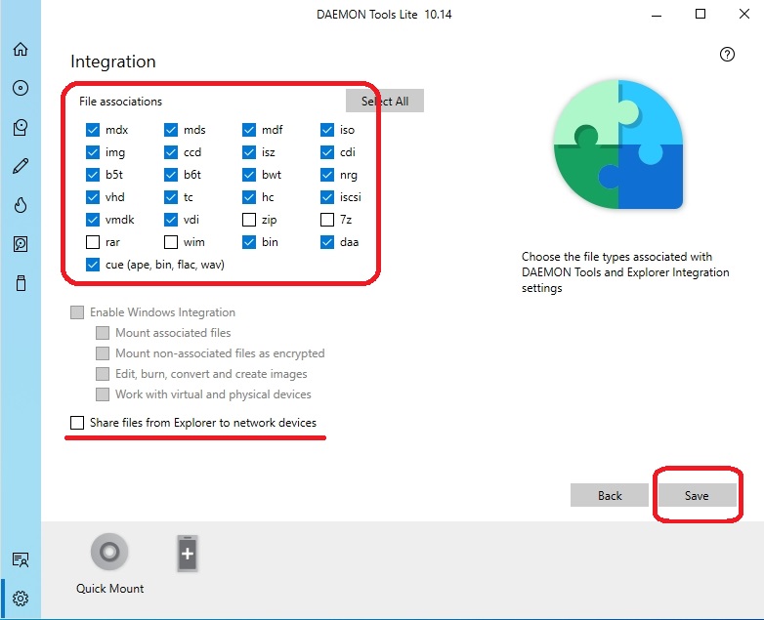Image resolution: width=764 pixels, height=620 pixels.
Task: Open the image editor pencil icon
Action: pyautogui.click(x=21, y=166)
